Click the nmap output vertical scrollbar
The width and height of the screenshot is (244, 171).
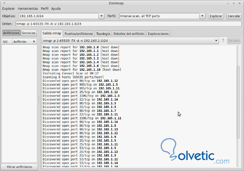(x=238, y=102)
